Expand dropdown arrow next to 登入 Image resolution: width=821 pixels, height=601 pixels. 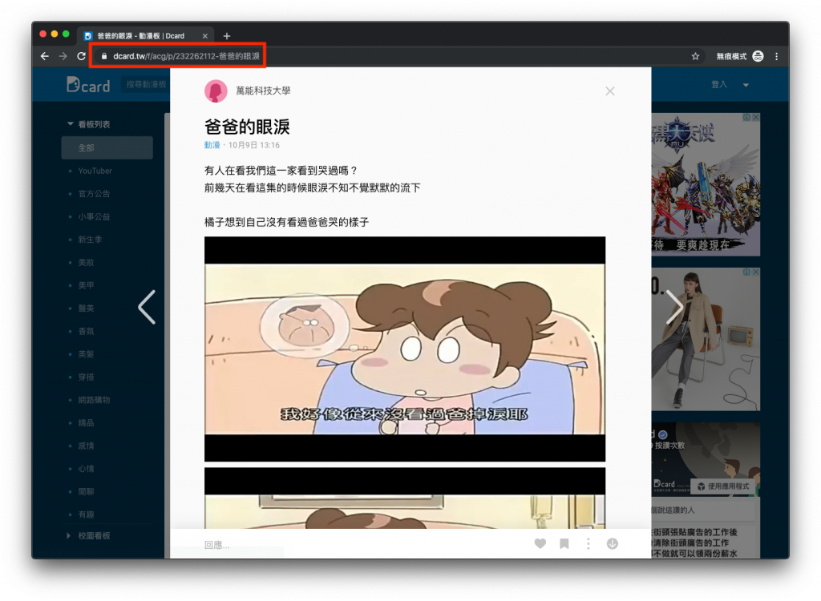[746, 85]
